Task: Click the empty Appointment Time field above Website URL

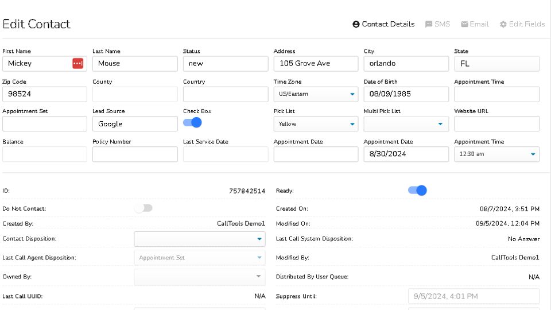Action: point(496,94)
